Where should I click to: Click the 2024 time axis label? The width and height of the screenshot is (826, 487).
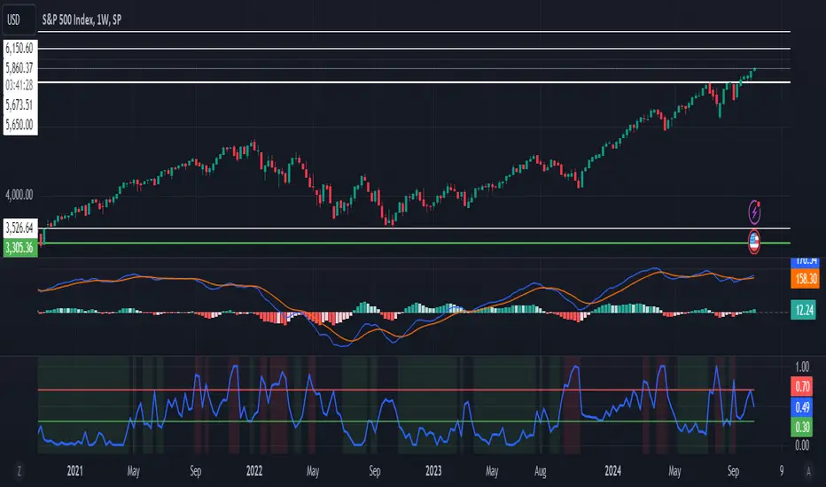[612, 471]
